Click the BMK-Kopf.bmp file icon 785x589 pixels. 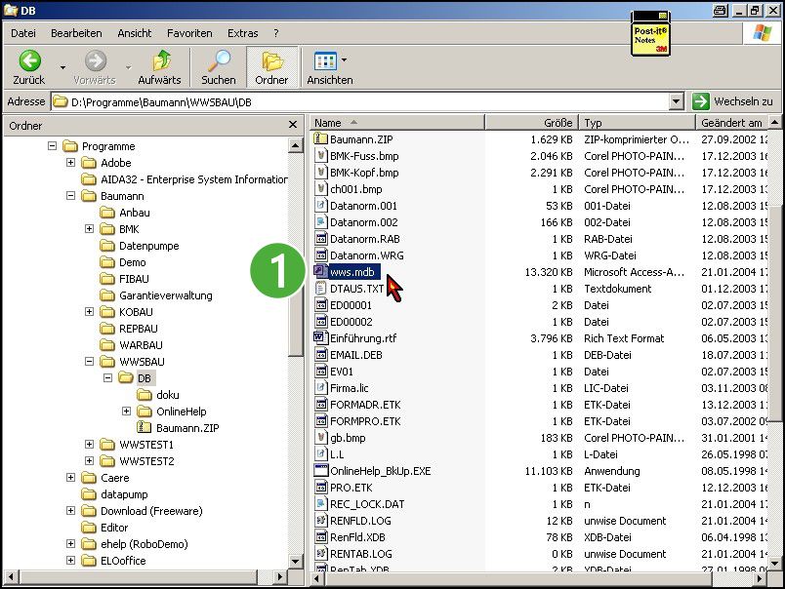[x=320, y=172]
